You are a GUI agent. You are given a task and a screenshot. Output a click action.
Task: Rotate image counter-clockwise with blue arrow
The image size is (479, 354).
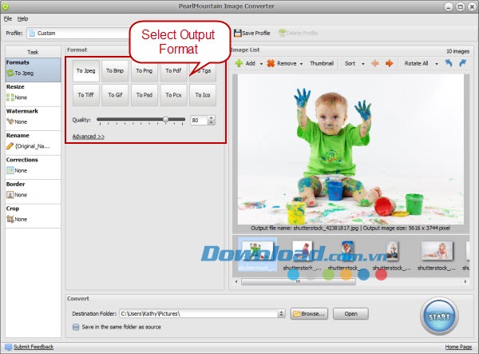click(x=449, y=63)
